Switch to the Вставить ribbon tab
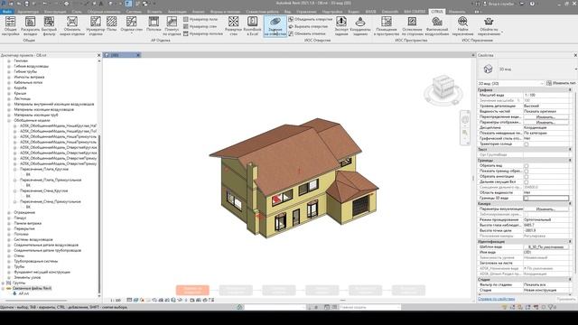Screen dimensions: 578x325 pos(154,12)
